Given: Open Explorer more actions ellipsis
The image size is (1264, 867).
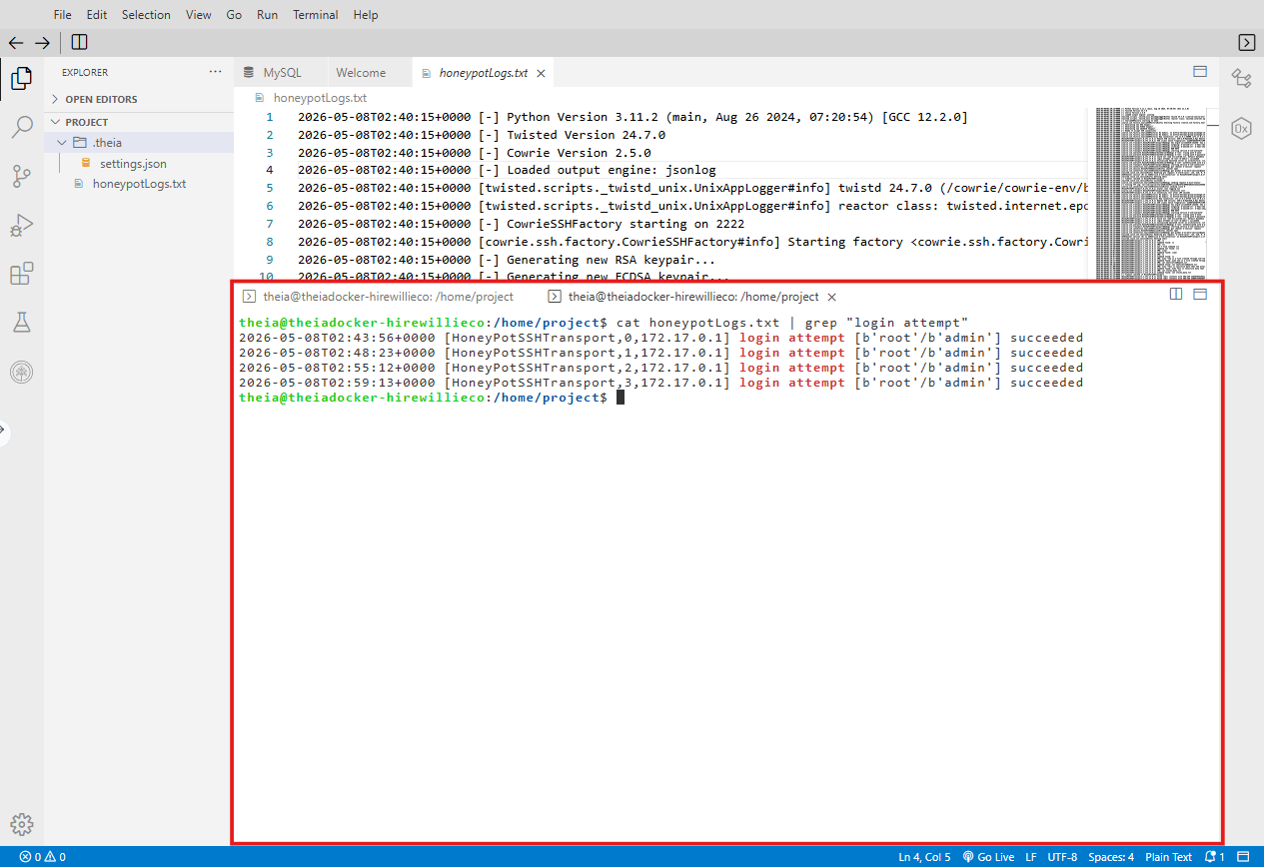Looking at the screenshot, I should 216,72.
